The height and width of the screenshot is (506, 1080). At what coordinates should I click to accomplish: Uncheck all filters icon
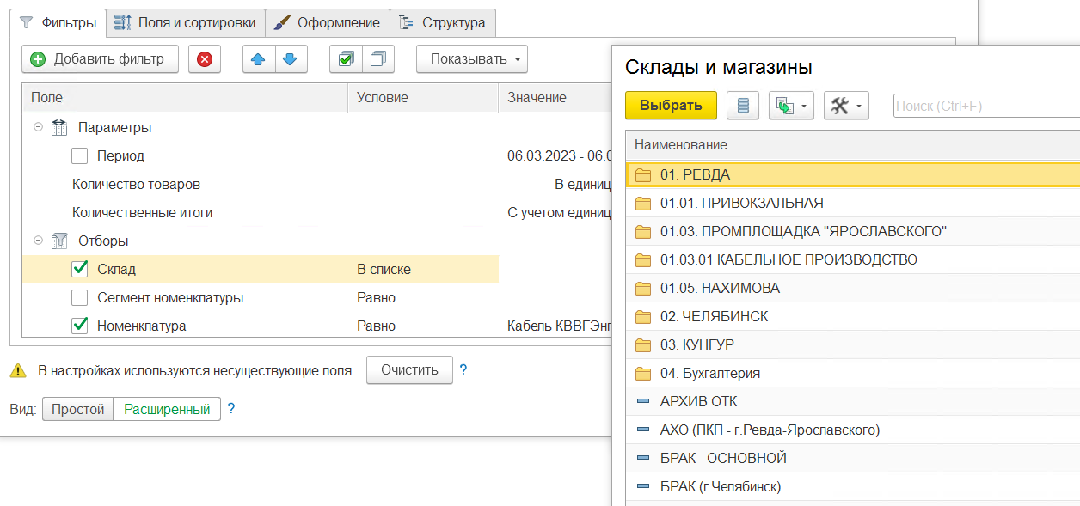tap(378, 59)
